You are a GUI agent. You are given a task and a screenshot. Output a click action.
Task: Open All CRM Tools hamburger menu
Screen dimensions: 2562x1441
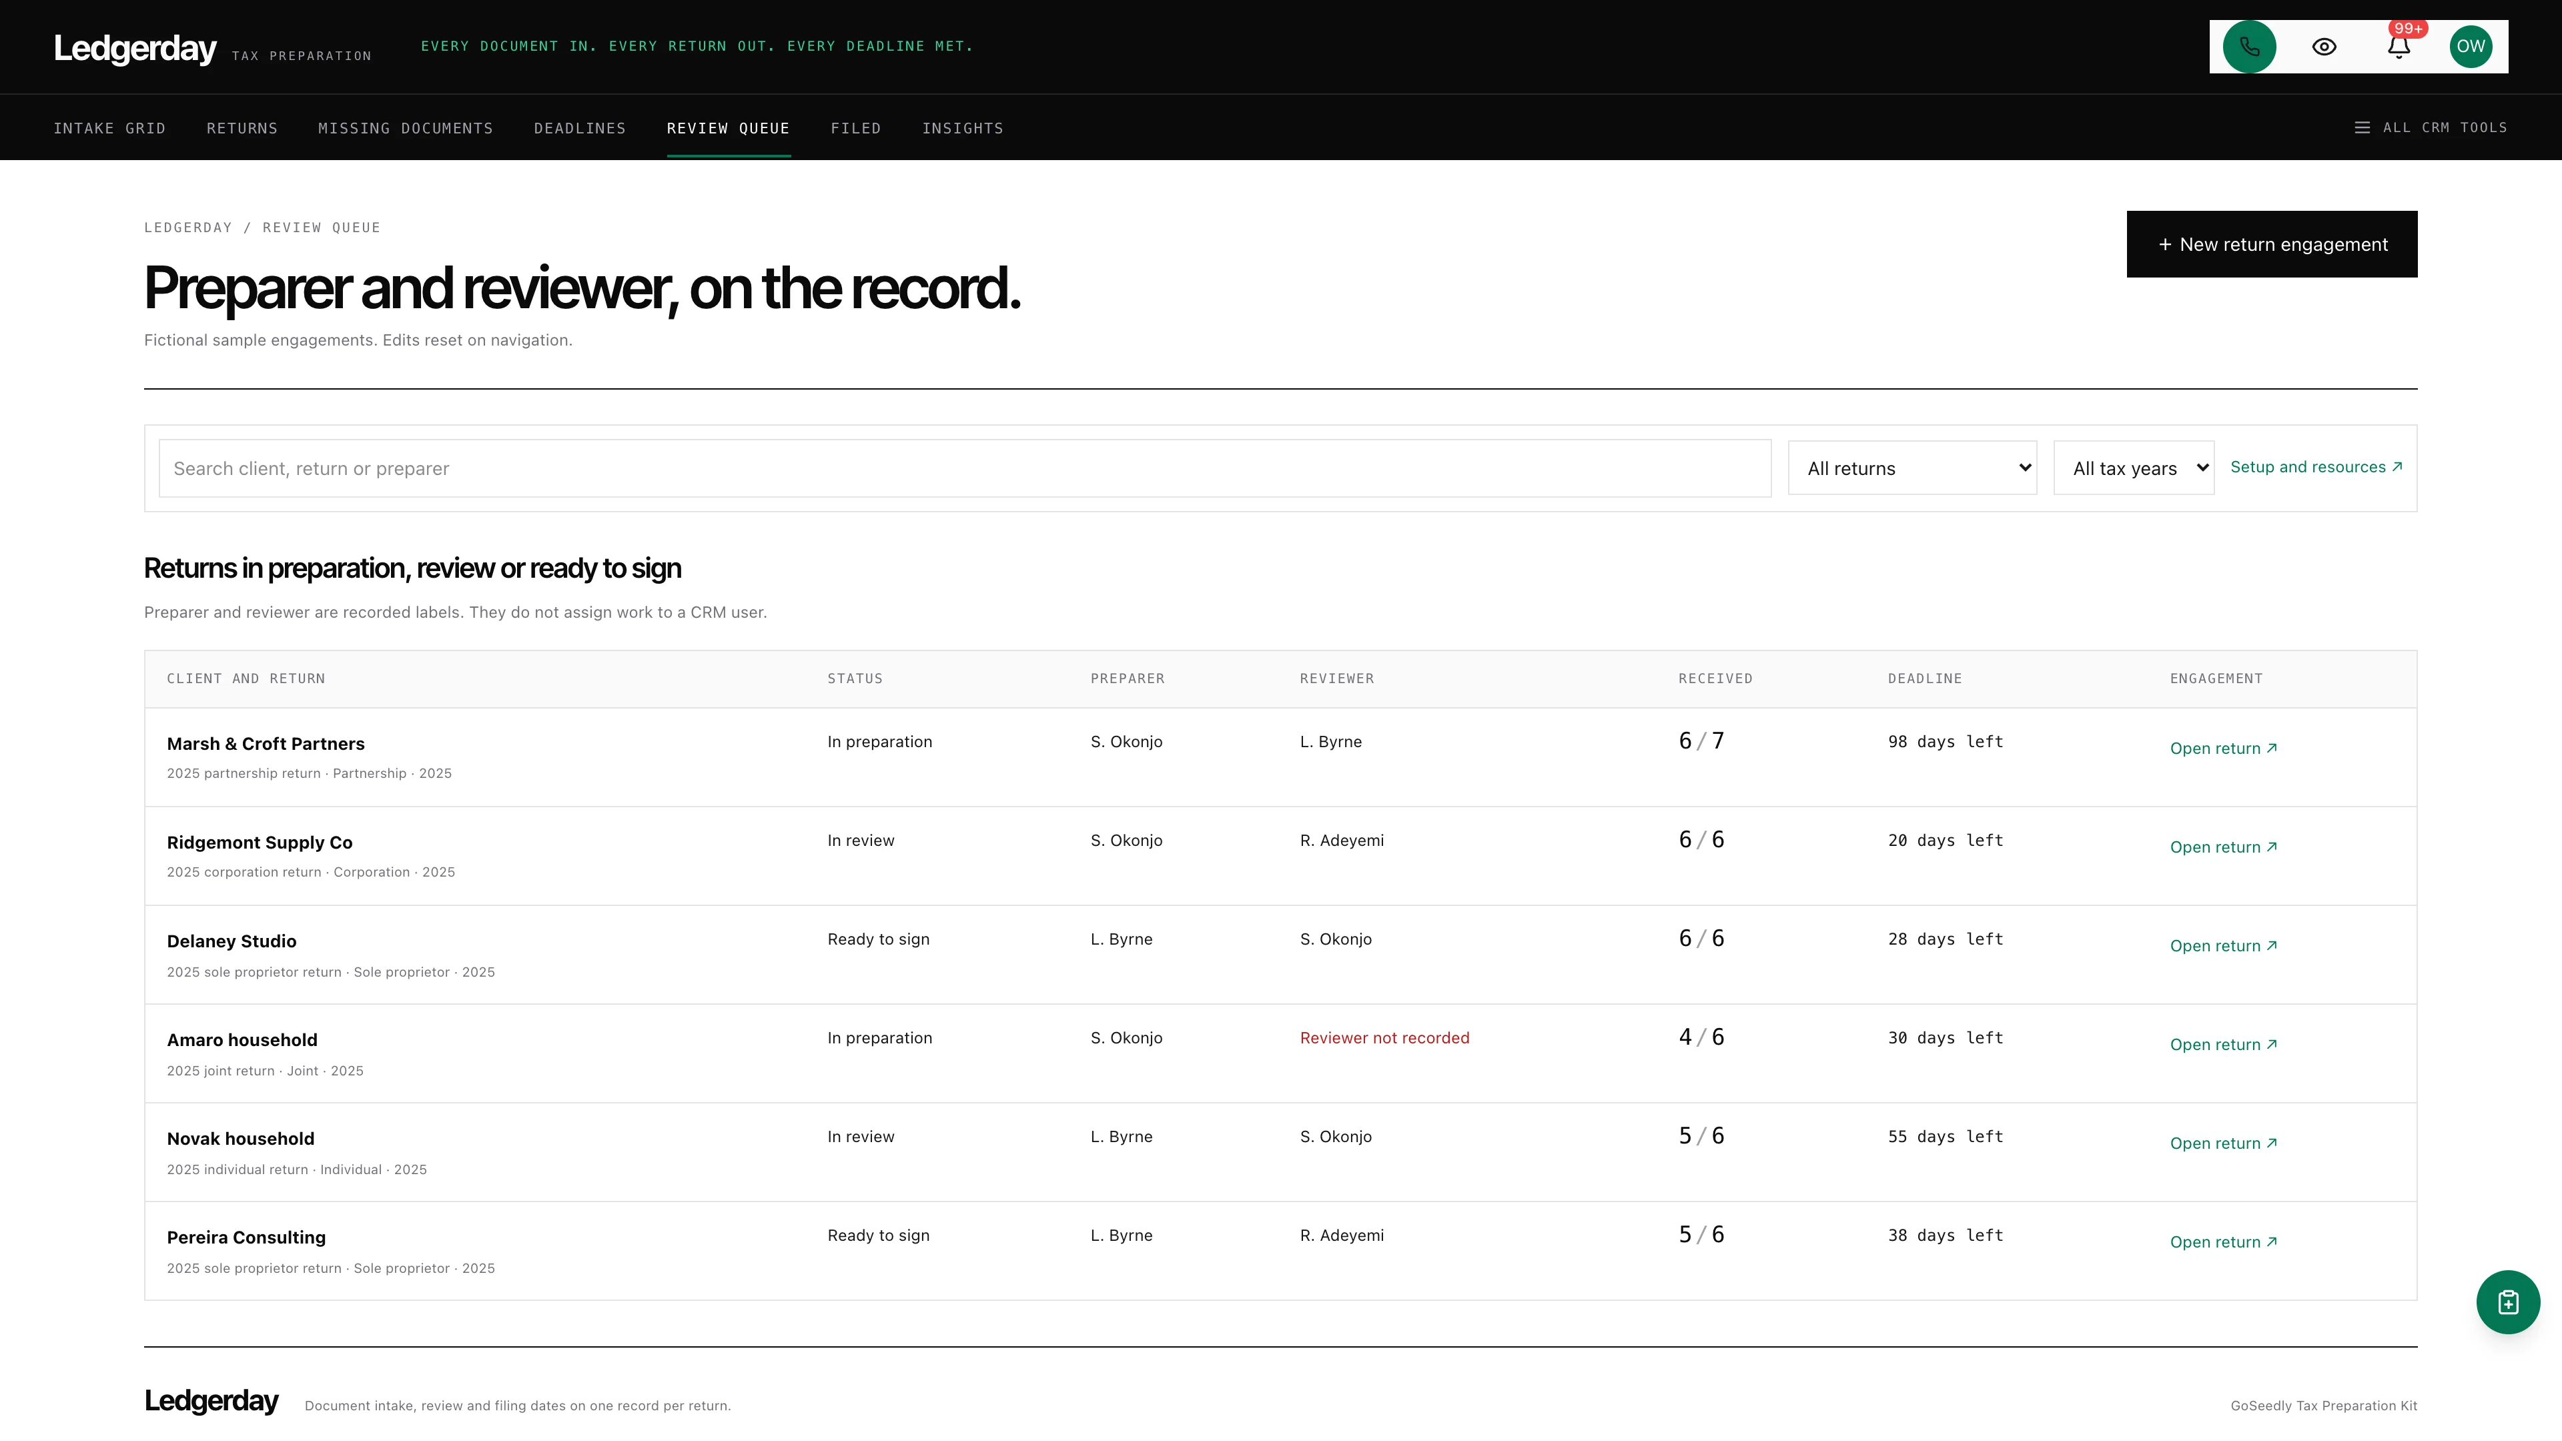pos(2431,127)
